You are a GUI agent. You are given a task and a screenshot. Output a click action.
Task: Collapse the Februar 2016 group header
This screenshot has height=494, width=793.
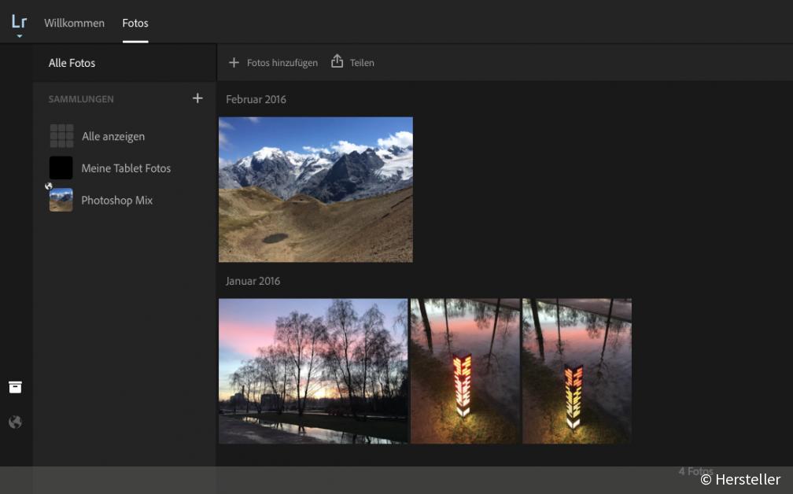256,99
